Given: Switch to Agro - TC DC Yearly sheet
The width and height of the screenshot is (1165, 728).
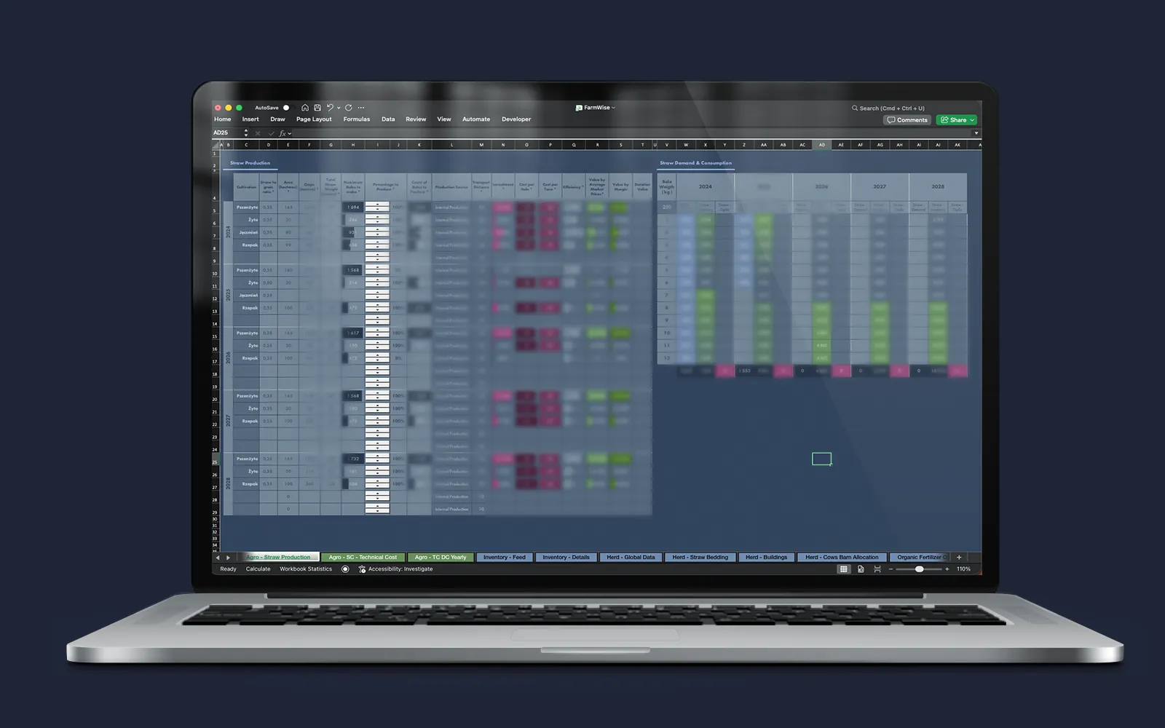Looking at the screenshot, I should [441, 557].
